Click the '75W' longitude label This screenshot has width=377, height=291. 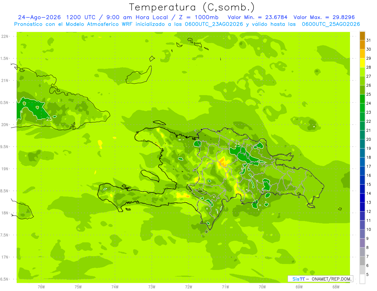pos(78,287)
